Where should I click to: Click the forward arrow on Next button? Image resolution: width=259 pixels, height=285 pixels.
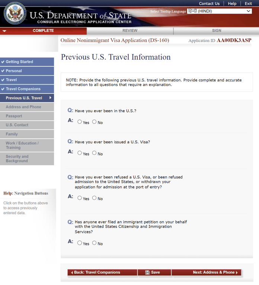(x=237, y=272)
